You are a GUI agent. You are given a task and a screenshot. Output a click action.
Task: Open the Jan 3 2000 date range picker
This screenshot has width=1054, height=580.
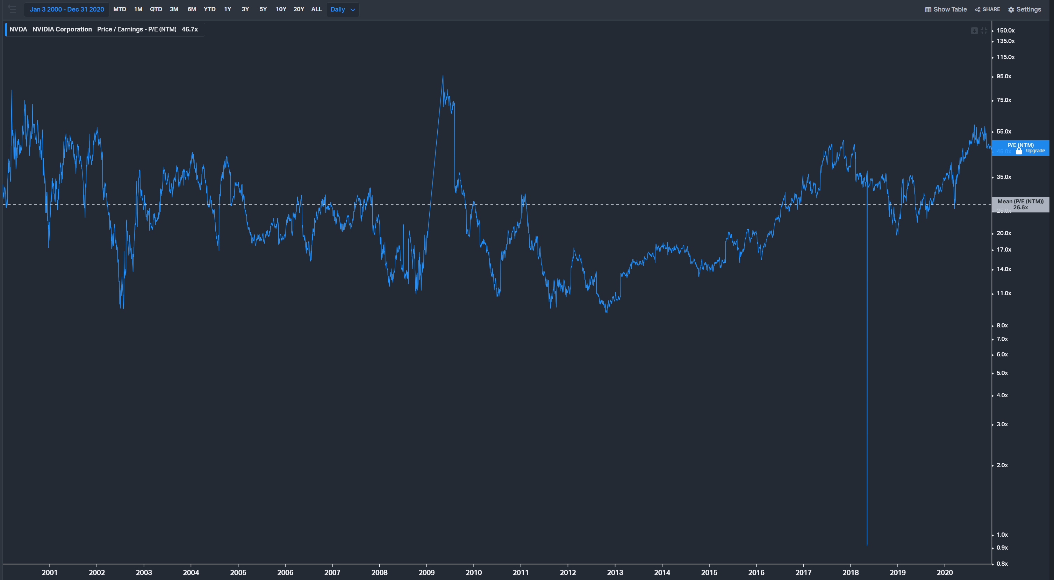click(67, 9)
